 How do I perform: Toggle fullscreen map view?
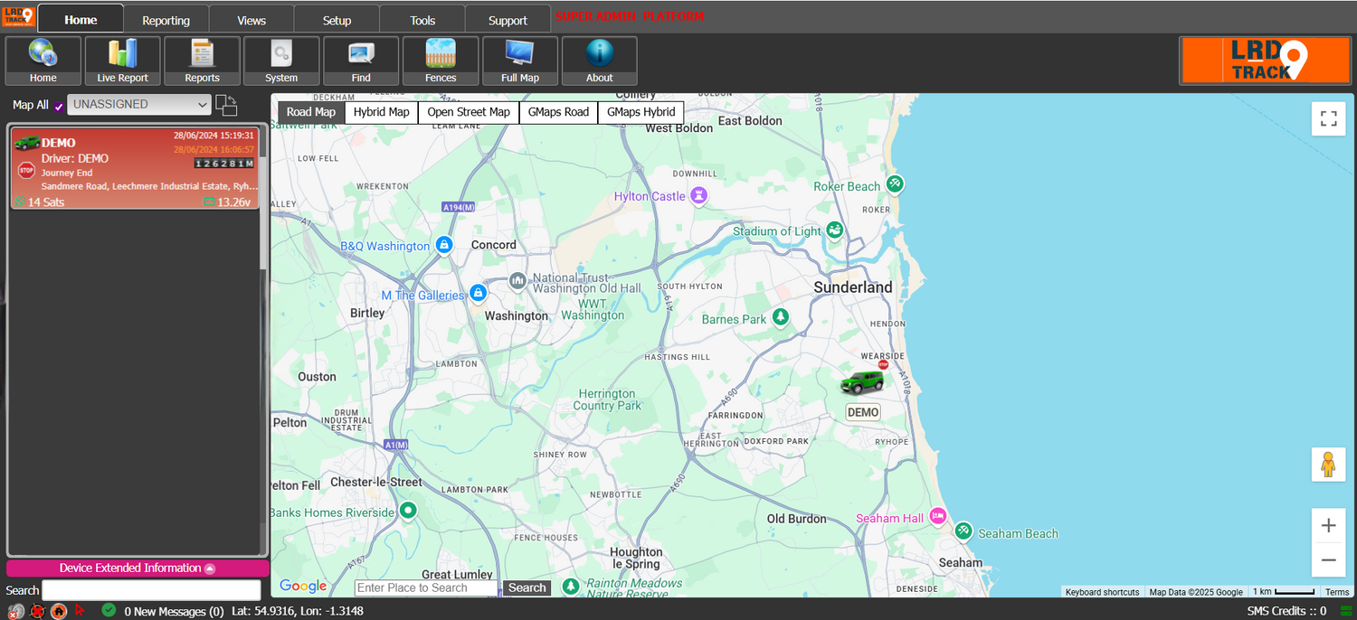[x=1328, y=118]
